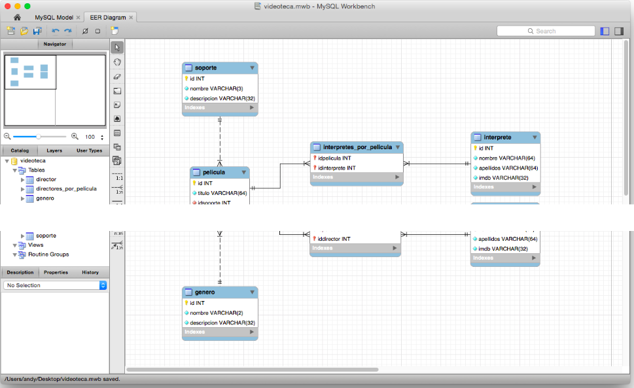Expand the director table tree node
634x388 pixels.
tap(23, 179)
